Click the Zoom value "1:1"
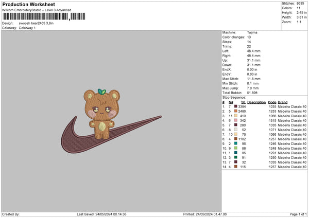 [299, 22]
